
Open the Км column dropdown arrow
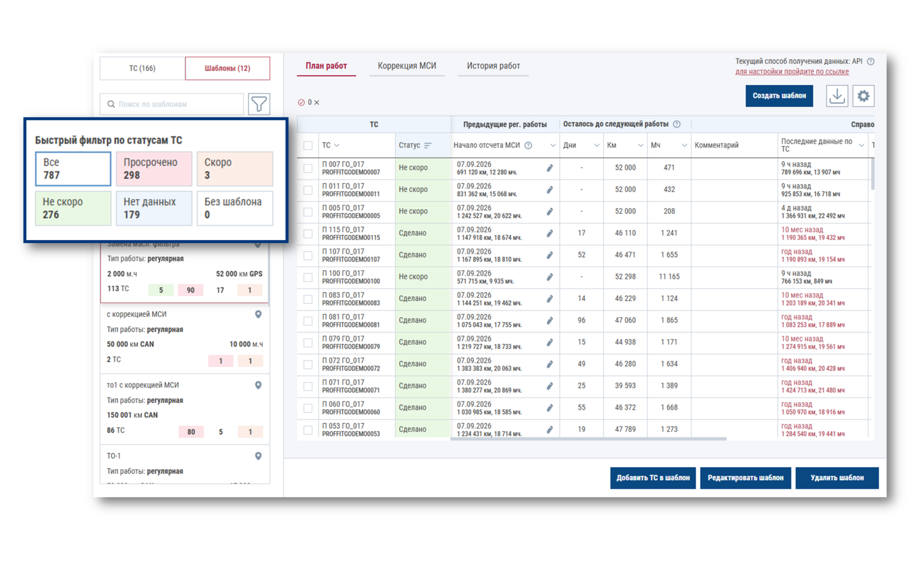(x=641, y=146)
